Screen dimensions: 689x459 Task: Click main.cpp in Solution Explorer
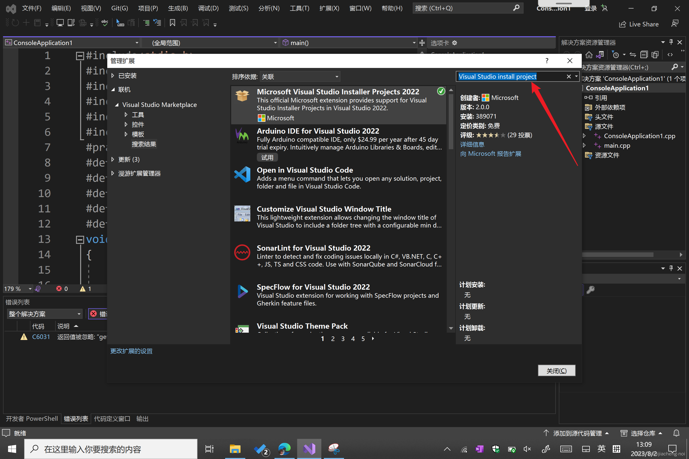[617, 145]
